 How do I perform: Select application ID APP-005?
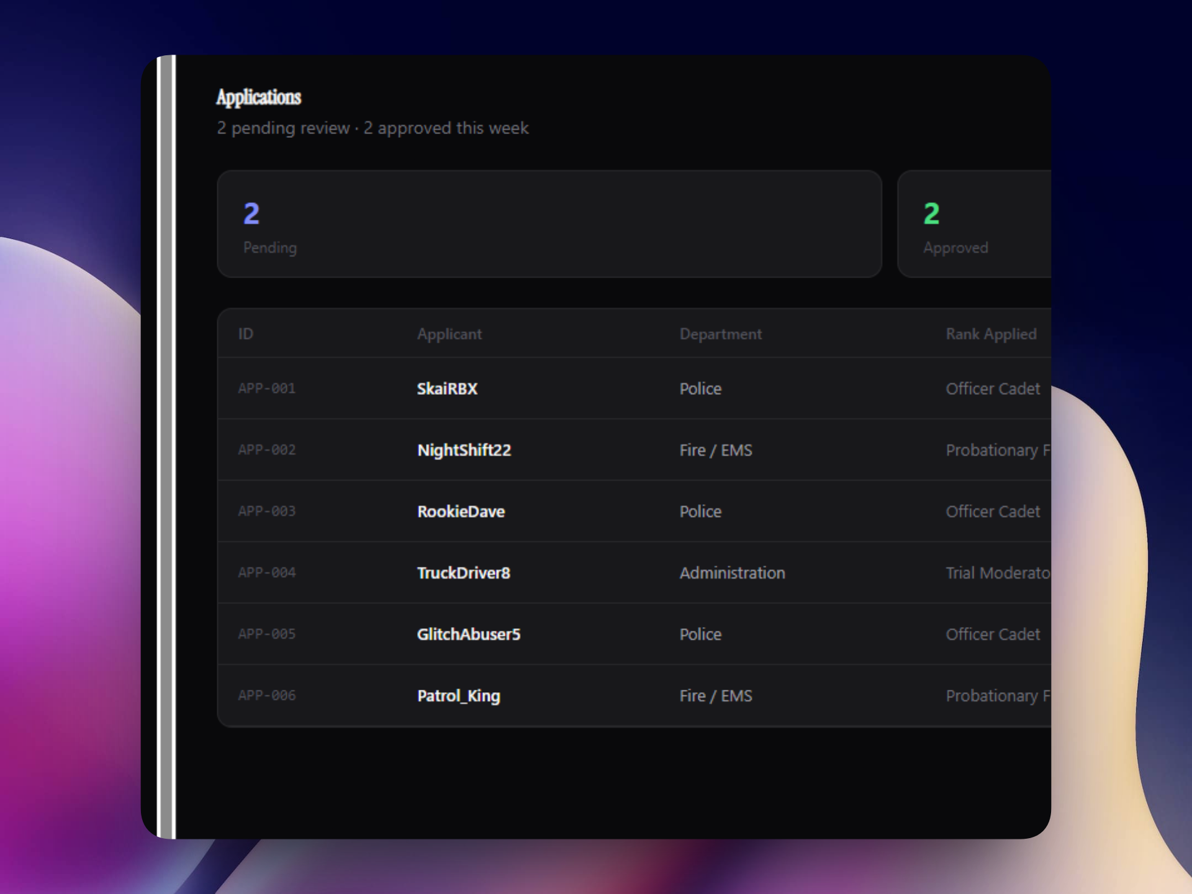click(x=267, y=634)
